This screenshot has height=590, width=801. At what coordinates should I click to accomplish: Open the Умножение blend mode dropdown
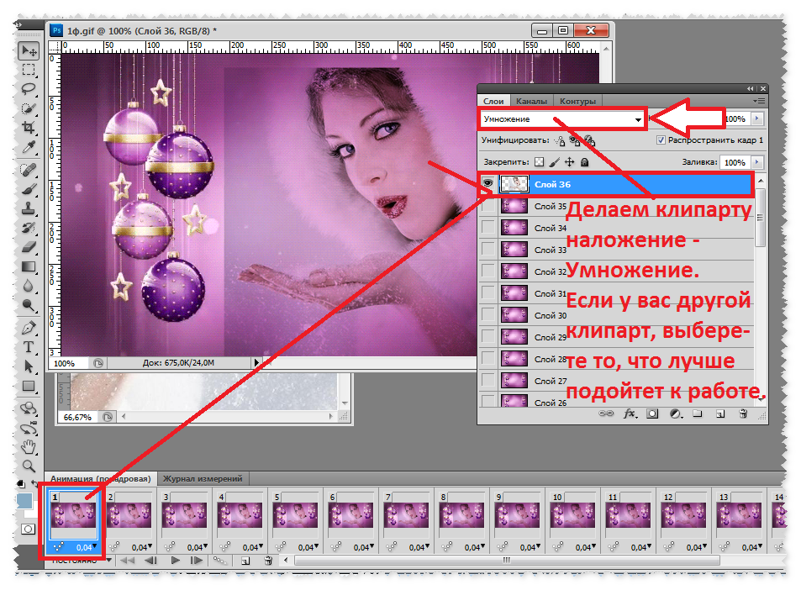[562, 119]
